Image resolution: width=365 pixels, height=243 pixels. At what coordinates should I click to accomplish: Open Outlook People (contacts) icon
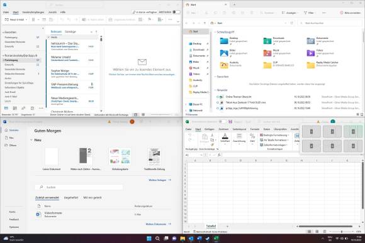[23, 108]
